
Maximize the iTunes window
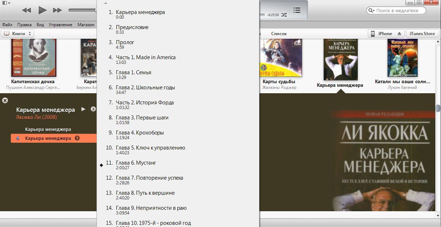point(419,3)
